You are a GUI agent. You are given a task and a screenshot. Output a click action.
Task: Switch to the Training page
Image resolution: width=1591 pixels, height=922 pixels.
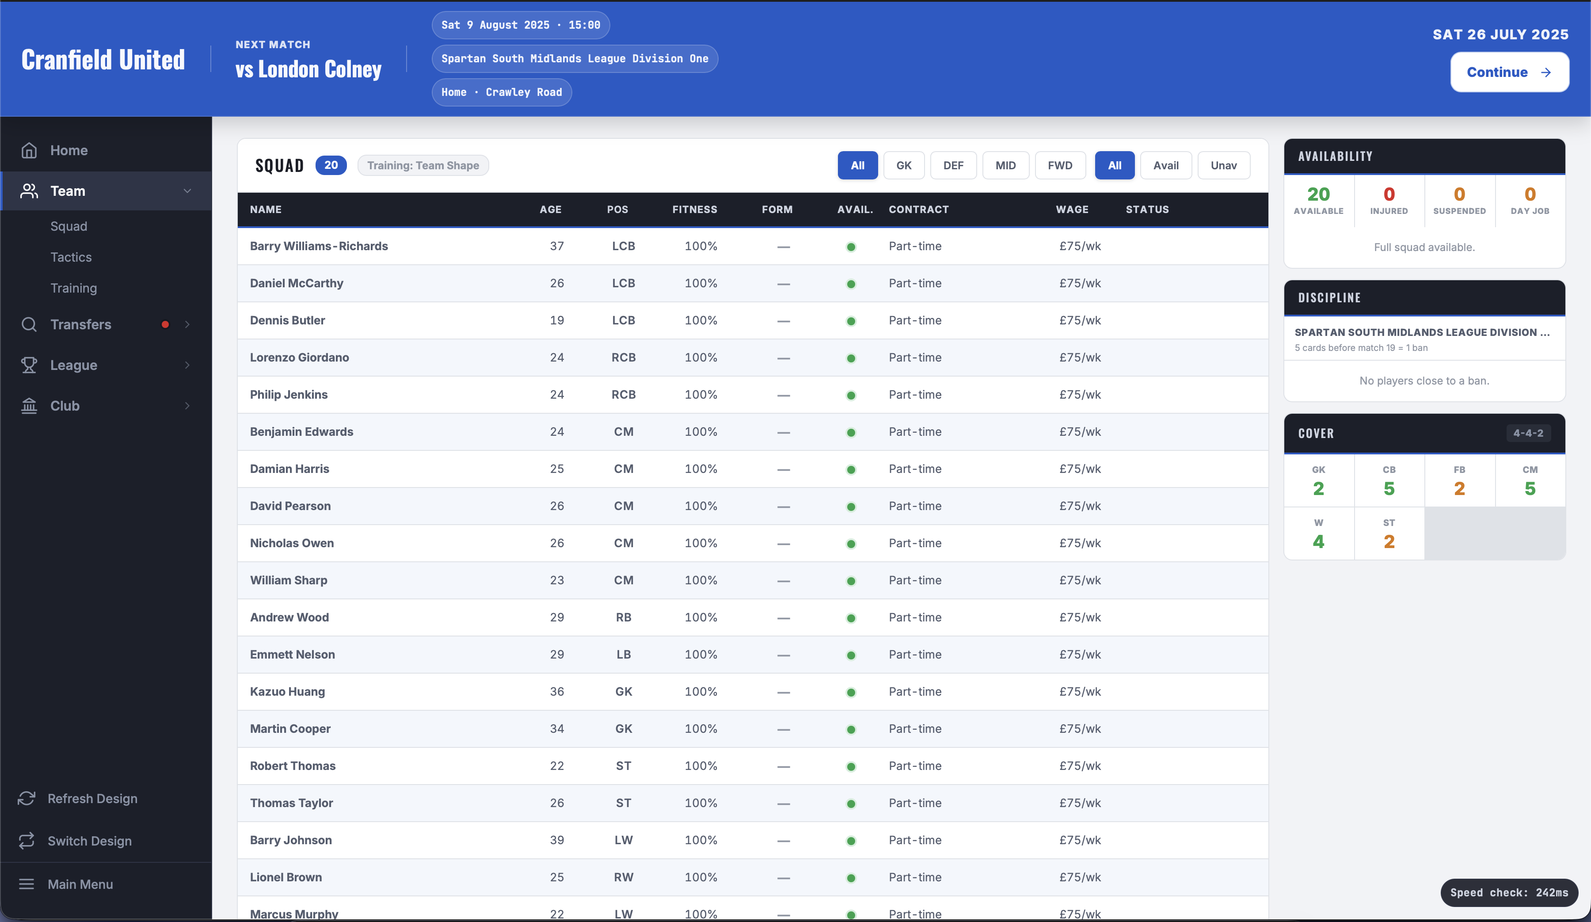pos(74,288)
